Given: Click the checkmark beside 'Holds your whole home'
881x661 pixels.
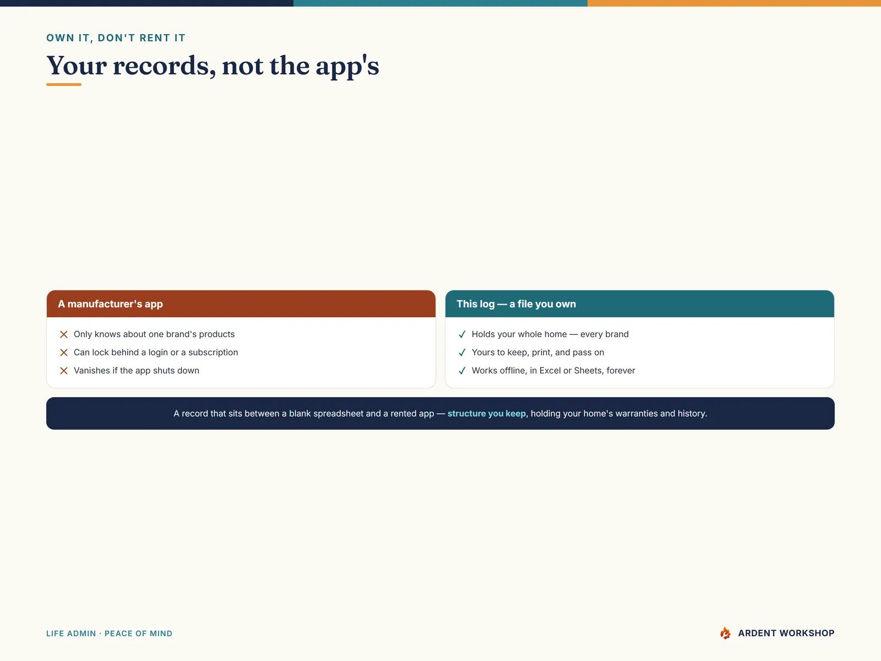Looking at the screenshot, I should tap(462, 334).
